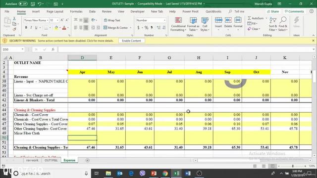This screenshot has width=317, height=178.
Task: Add a new sheet with plus icon
Action: (x=87, y=160)
